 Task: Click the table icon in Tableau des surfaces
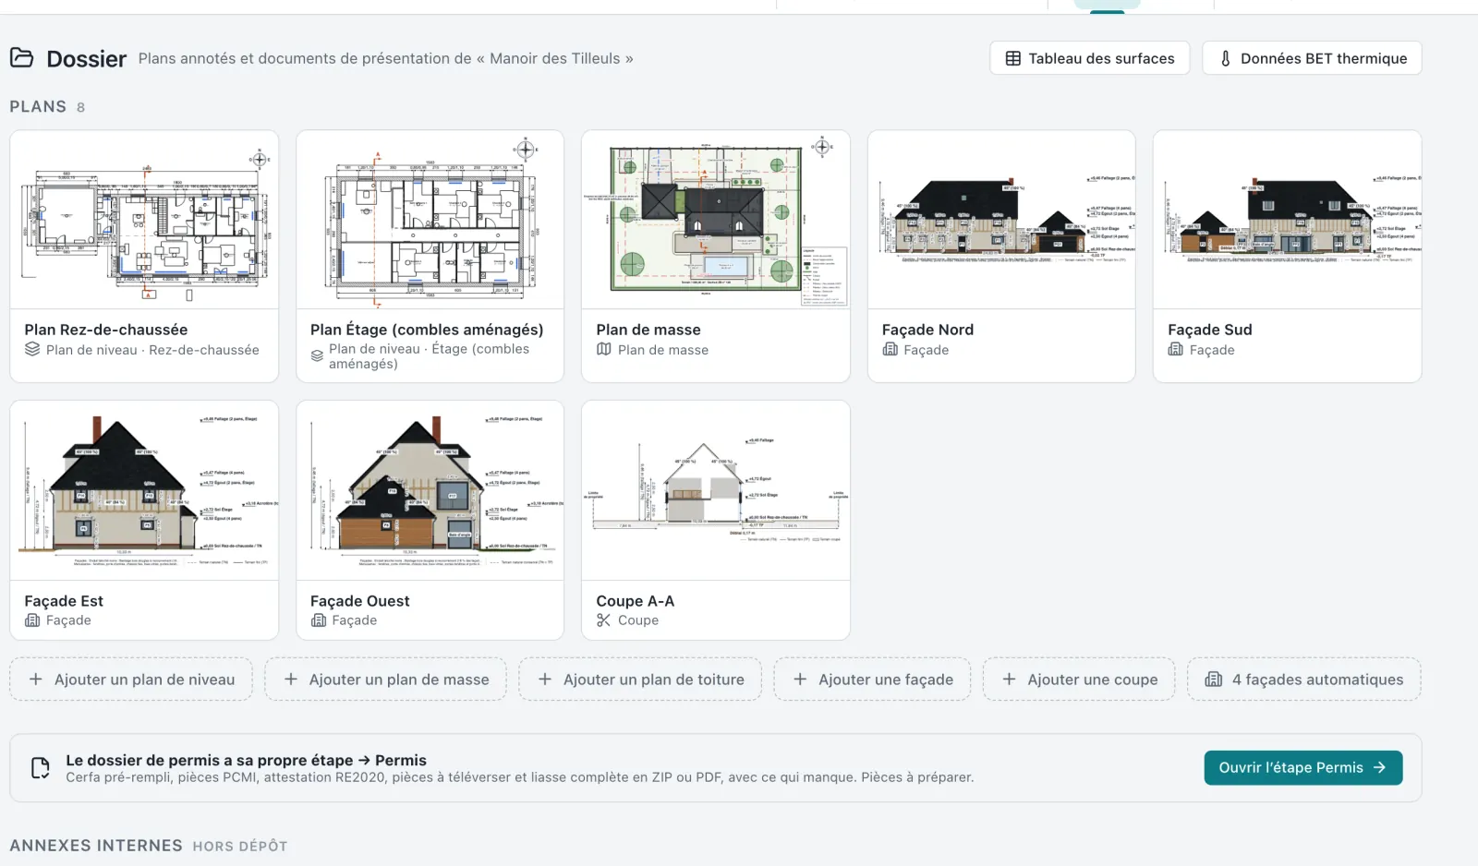1013,58
